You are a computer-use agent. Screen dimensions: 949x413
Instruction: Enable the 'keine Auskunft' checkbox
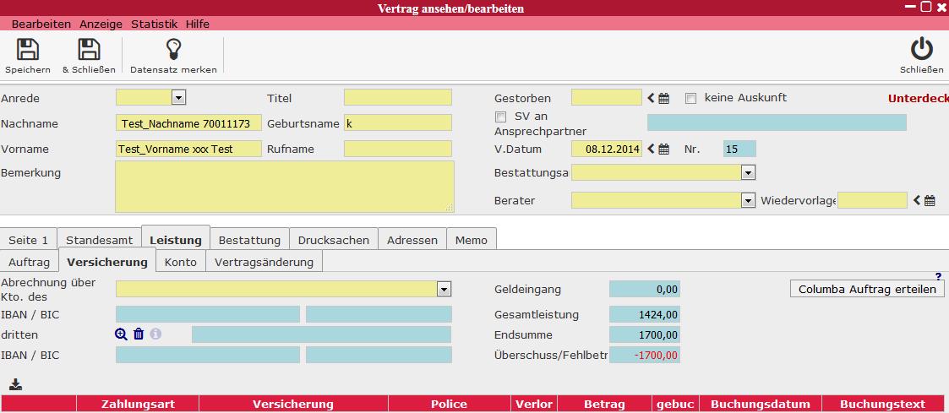coord(690,98)
